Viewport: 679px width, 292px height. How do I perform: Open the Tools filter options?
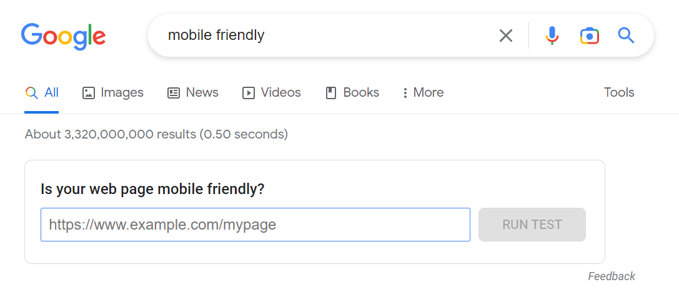618,93
